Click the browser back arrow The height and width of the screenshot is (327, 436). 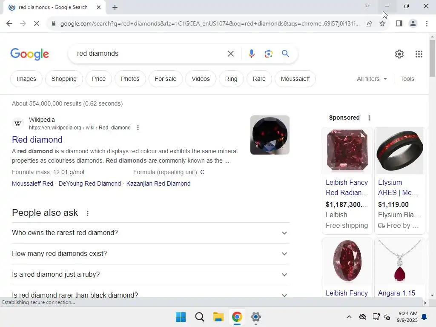click(x=9, y=24)
